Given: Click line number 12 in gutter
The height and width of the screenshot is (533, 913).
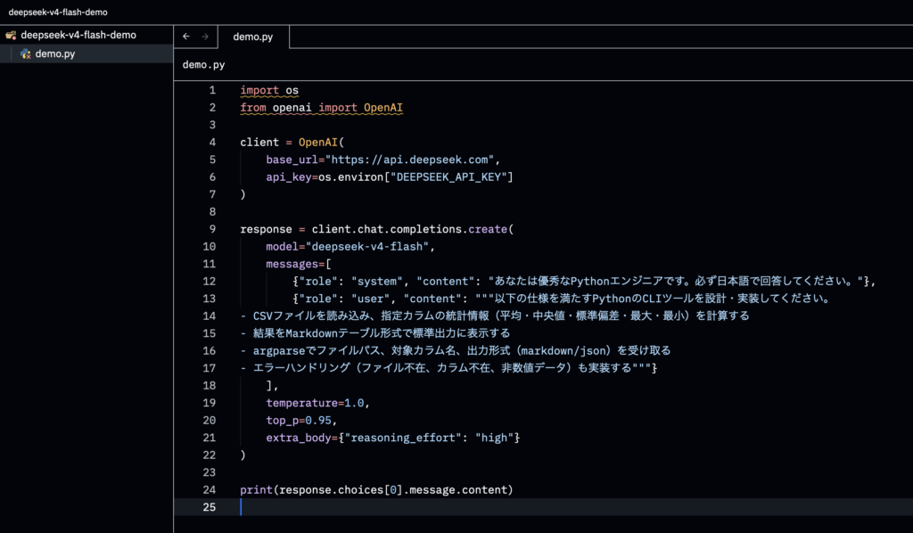Looking at the screenshot, I should pyautogui.click(x=209, y=282).
